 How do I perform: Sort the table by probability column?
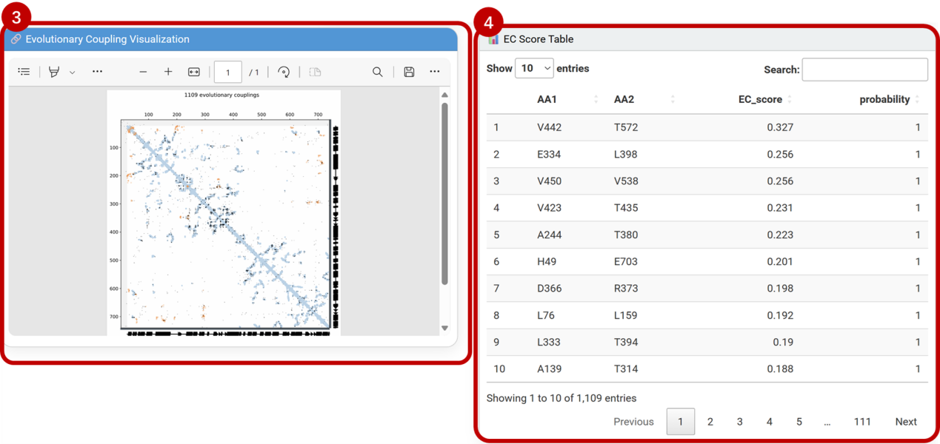[884, 99]
